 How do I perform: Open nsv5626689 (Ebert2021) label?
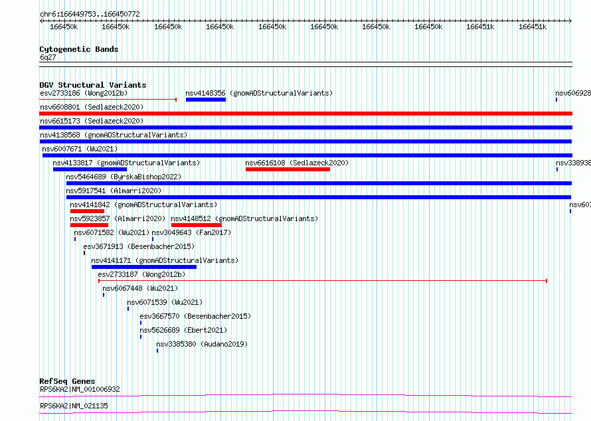point(183,330)
